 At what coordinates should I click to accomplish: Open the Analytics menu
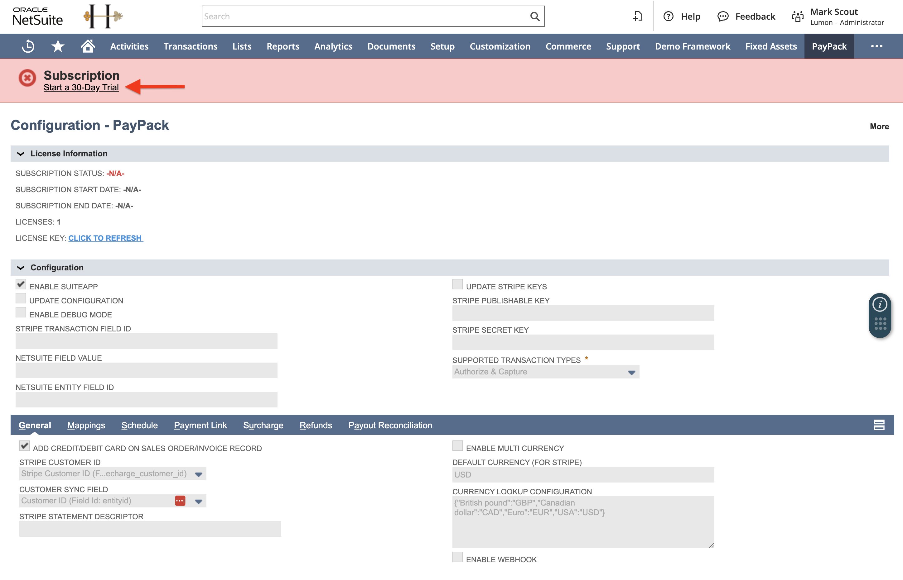[333, 46]
